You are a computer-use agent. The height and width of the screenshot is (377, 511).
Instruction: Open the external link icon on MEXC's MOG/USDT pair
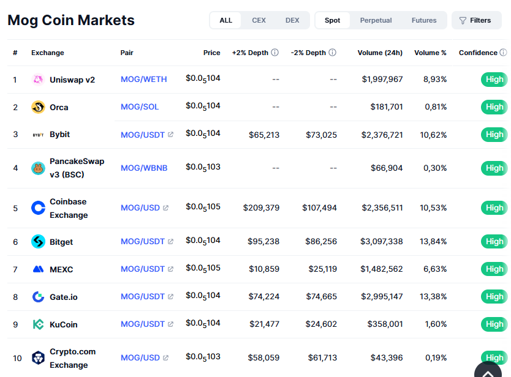tap(170, 269)
